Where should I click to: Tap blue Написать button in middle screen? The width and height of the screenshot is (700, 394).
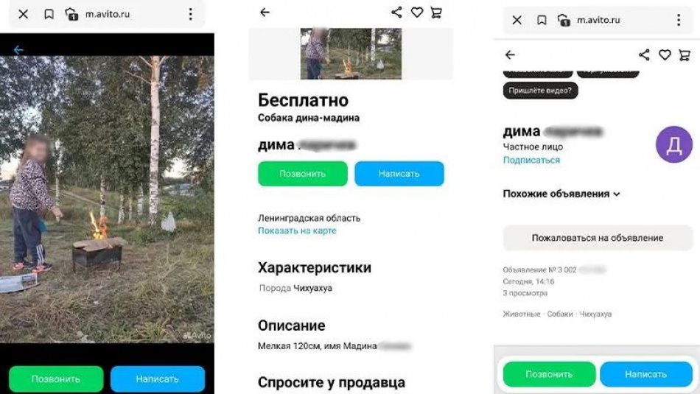(x=399, y=174)
